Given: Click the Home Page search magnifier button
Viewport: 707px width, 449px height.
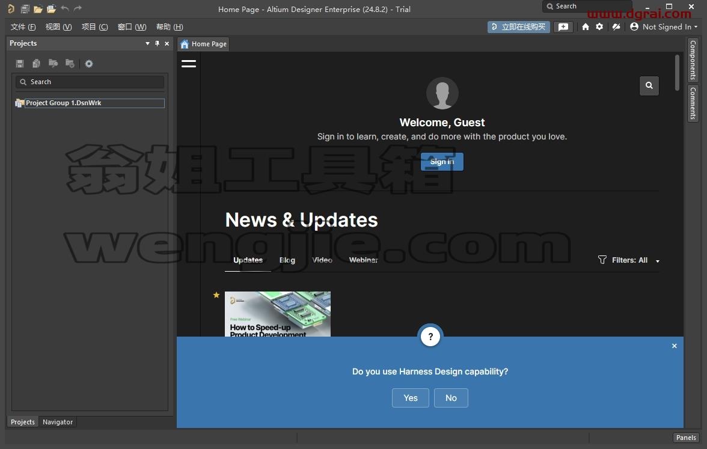Looking at the screenshot, I should click(x=649, y=85).
